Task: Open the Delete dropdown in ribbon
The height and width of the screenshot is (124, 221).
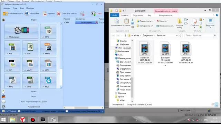Action: [162, 21]
